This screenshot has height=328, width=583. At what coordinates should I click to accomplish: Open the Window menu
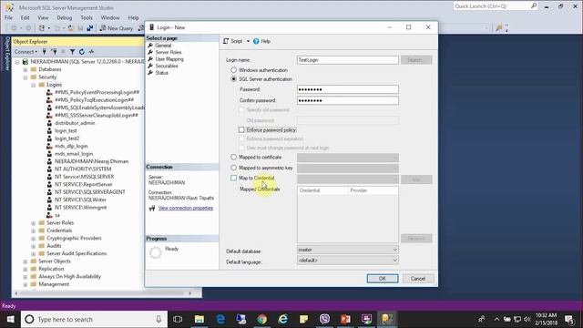click(x=110, y=17)
